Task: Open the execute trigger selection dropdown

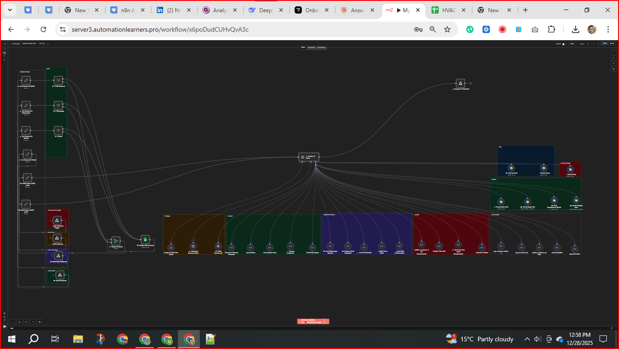Action: point(327,321)
